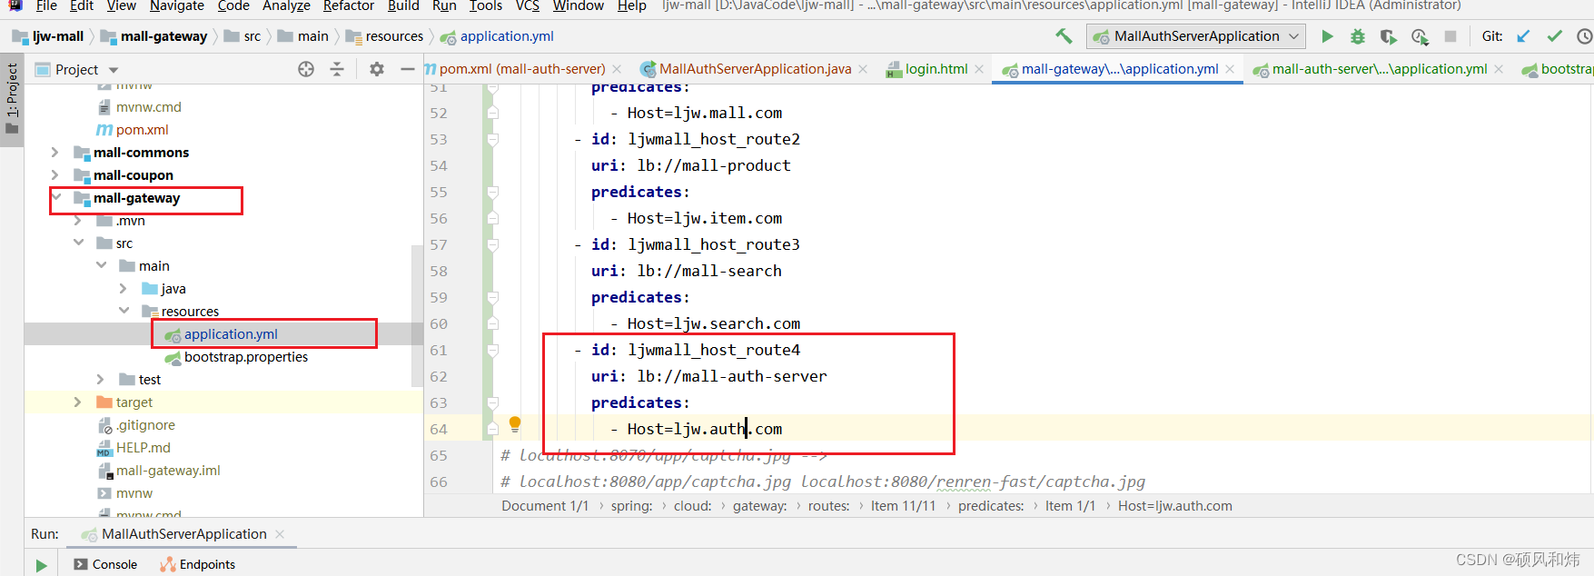The width and height of the screenshot is (1594, 576).
Task: Close the login.html editor tab
Action: pyautogui.click(x=979, y=69)
